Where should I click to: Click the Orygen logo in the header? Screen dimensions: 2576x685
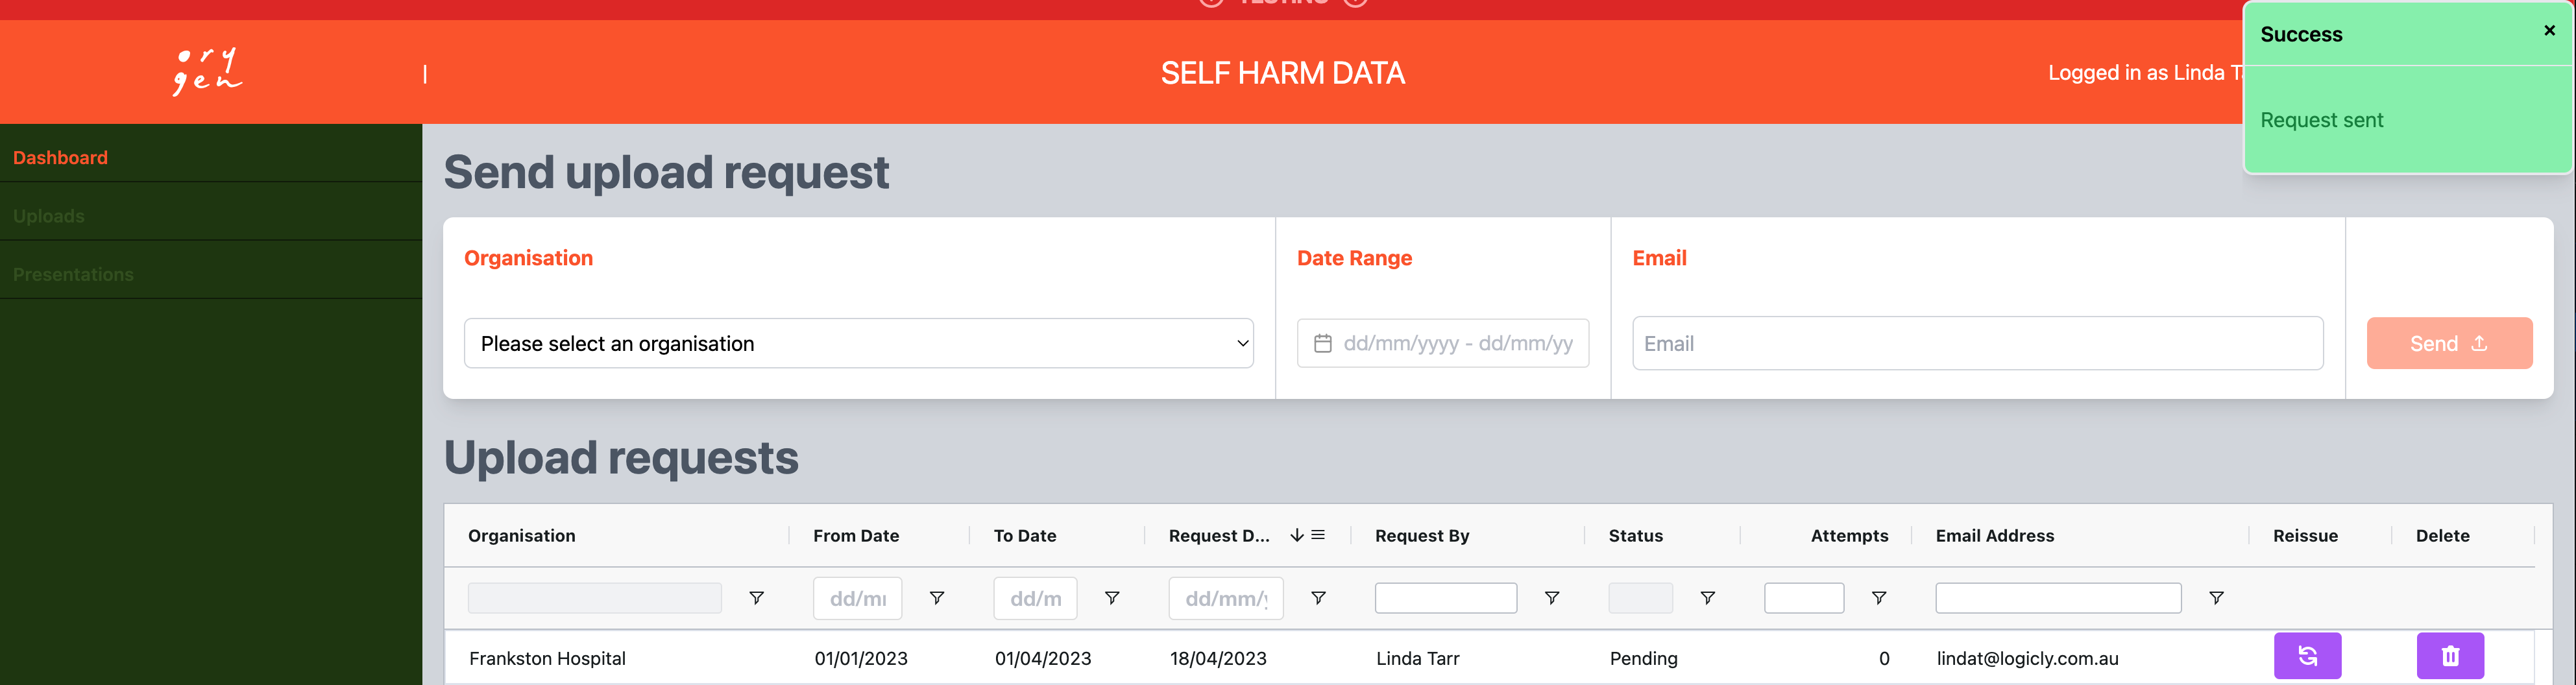point(207,71)
